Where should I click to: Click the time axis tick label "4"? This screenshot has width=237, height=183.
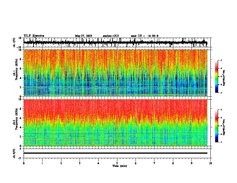[98, 163]
